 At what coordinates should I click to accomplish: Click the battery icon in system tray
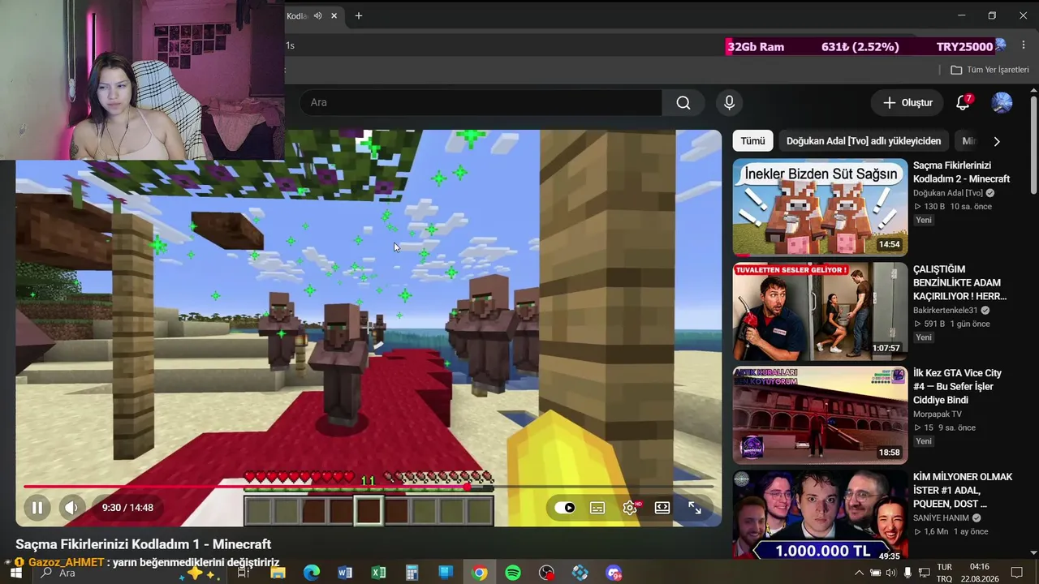(x=875, y=573)
